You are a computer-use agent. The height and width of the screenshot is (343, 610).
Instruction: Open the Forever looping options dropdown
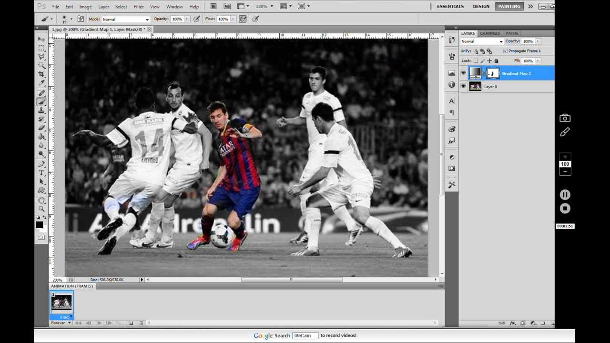61,323
